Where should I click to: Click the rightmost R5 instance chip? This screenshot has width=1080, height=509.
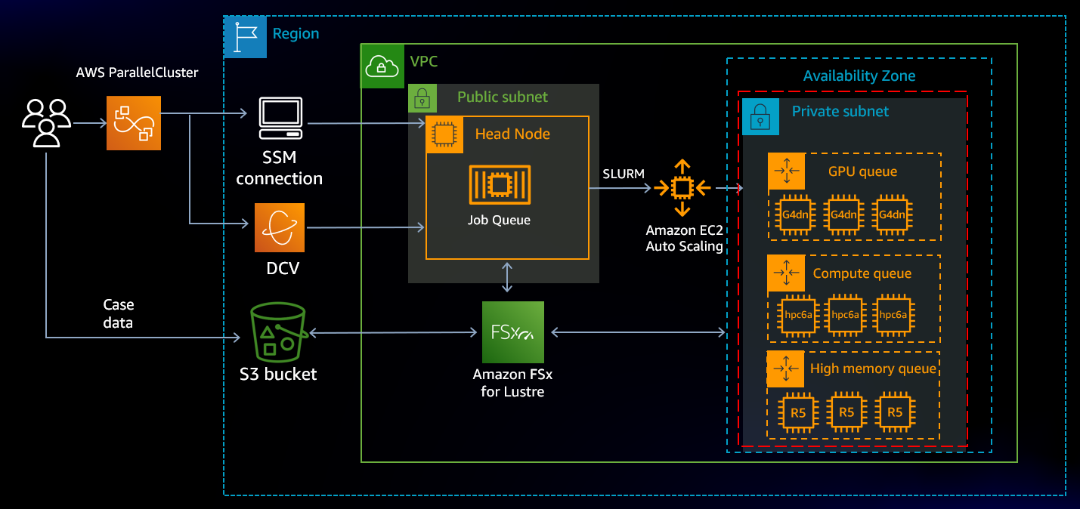click(x=895, y=412)
